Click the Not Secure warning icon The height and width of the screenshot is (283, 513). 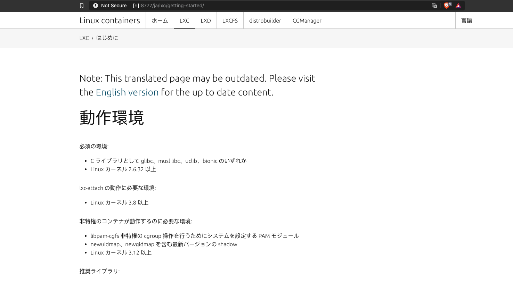(x=96, y=6)
